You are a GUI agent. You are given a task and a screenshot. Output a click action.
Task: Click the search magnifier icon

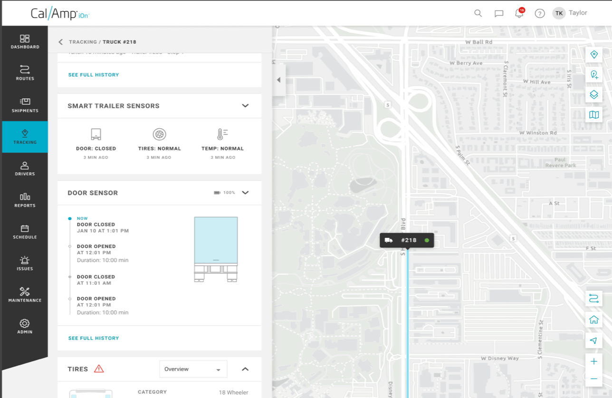point(478,13)
